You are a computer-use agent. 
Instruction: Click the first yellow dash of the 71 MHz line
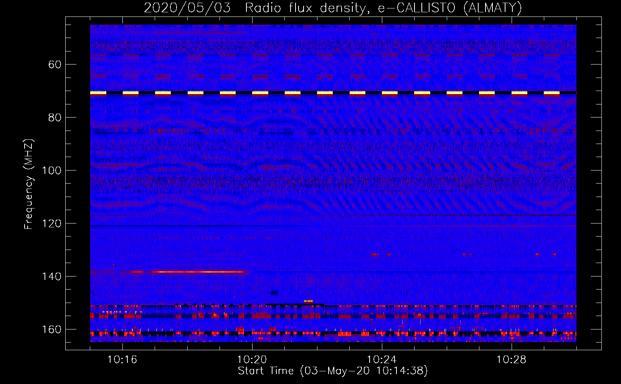[98, 93]
